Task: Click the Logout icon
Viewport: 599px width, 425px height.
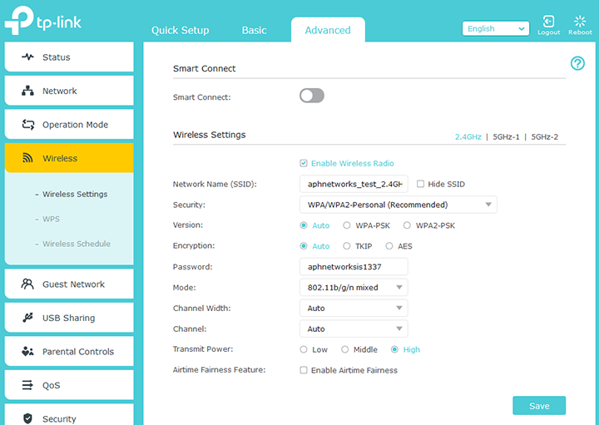Action: tap(548, 22)
